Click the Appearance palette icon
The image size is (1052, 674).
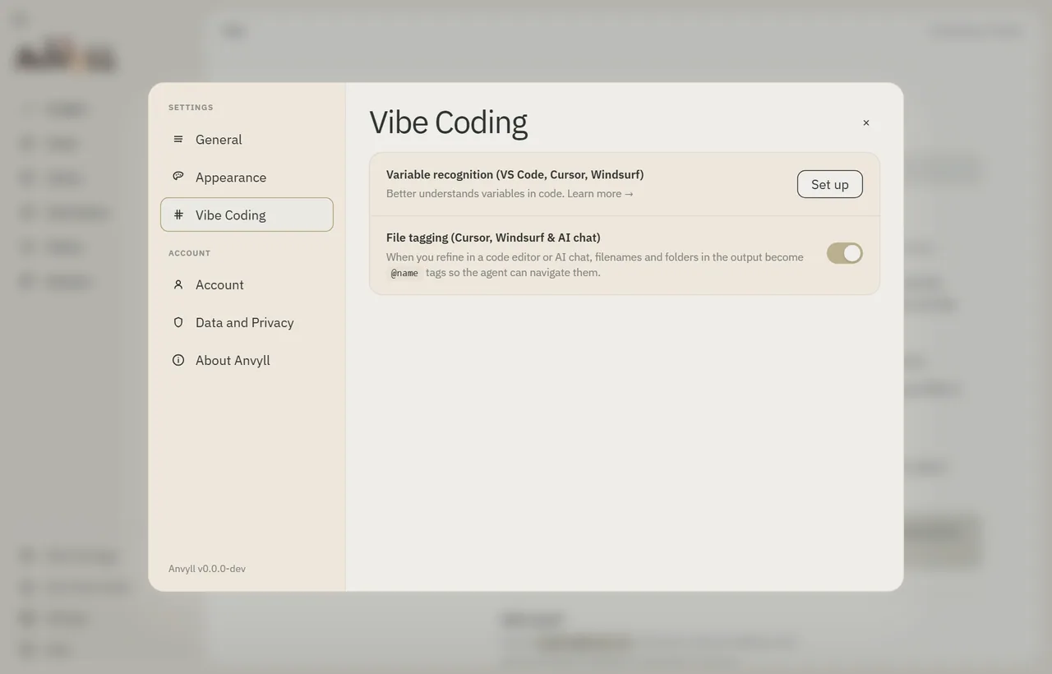point(178,177)
